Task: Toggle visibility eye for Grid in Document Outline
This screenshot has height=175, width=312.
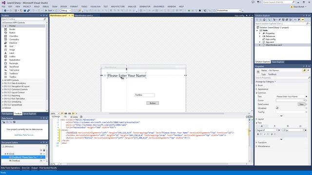Action: pos(41,154)
